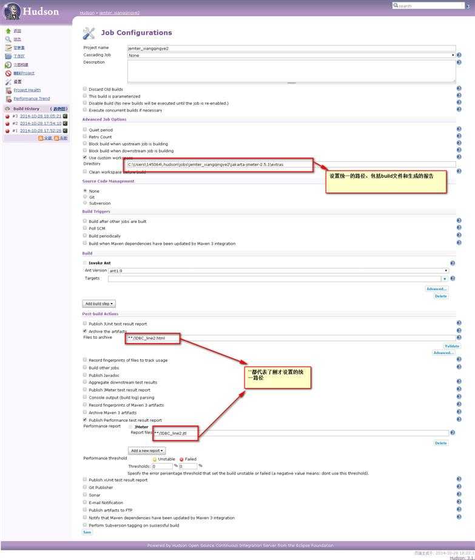Viewport: 475px width, 560px height.
Task: Click Delete button under Report files
Action: pos(440,443)
